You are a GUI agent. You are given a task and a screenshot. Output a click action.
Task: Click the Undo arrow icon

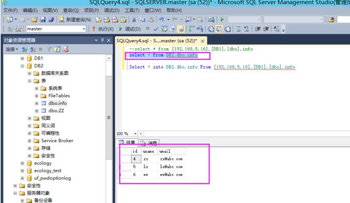(161, 20)
